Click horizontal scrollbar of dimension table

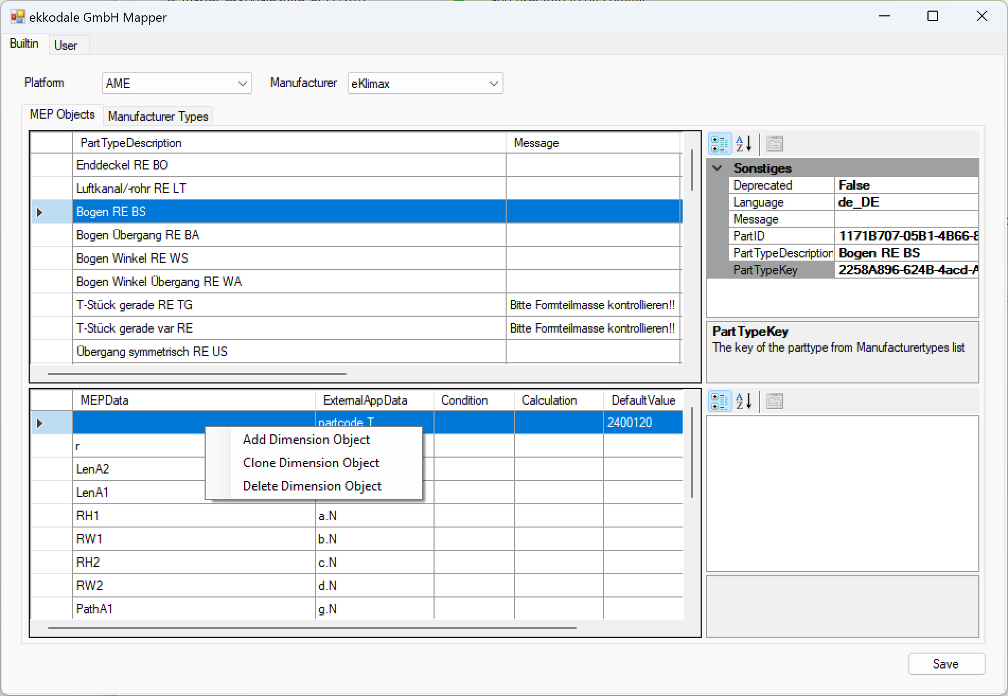(x=312, y=628)
